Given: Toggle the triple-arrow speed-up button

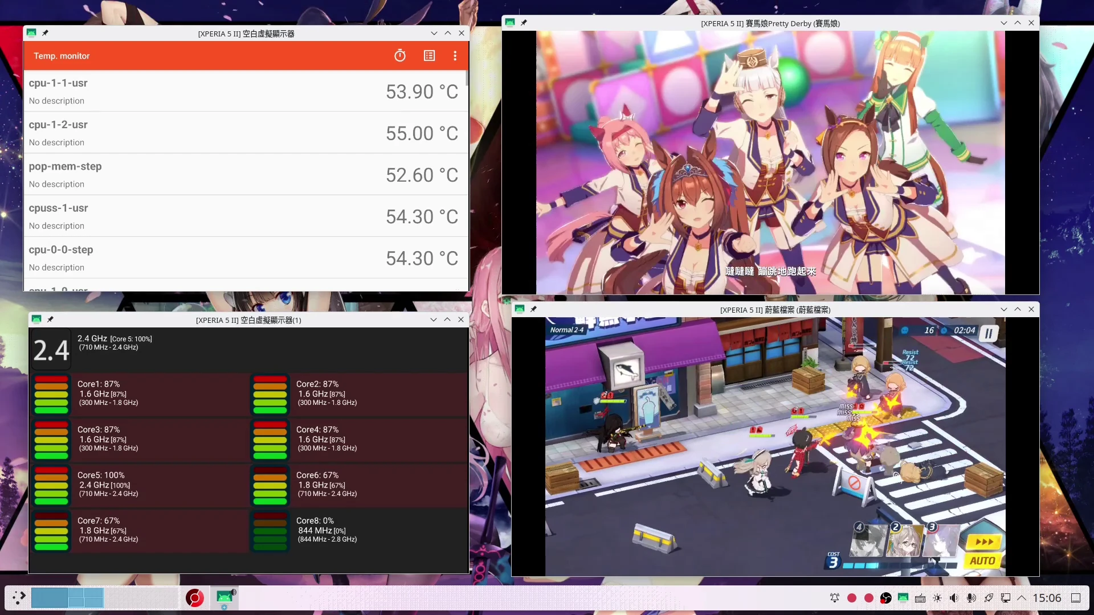Looking at the screenshot, I should [x=983, y=542].
